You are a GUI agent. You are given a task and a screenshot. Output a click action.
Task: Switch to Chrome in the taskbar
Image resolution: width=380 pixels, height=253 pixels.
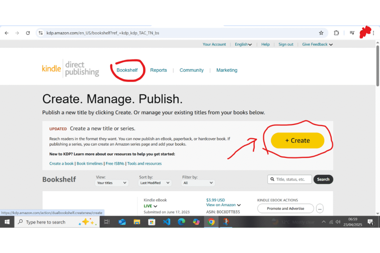pos(211,222)
